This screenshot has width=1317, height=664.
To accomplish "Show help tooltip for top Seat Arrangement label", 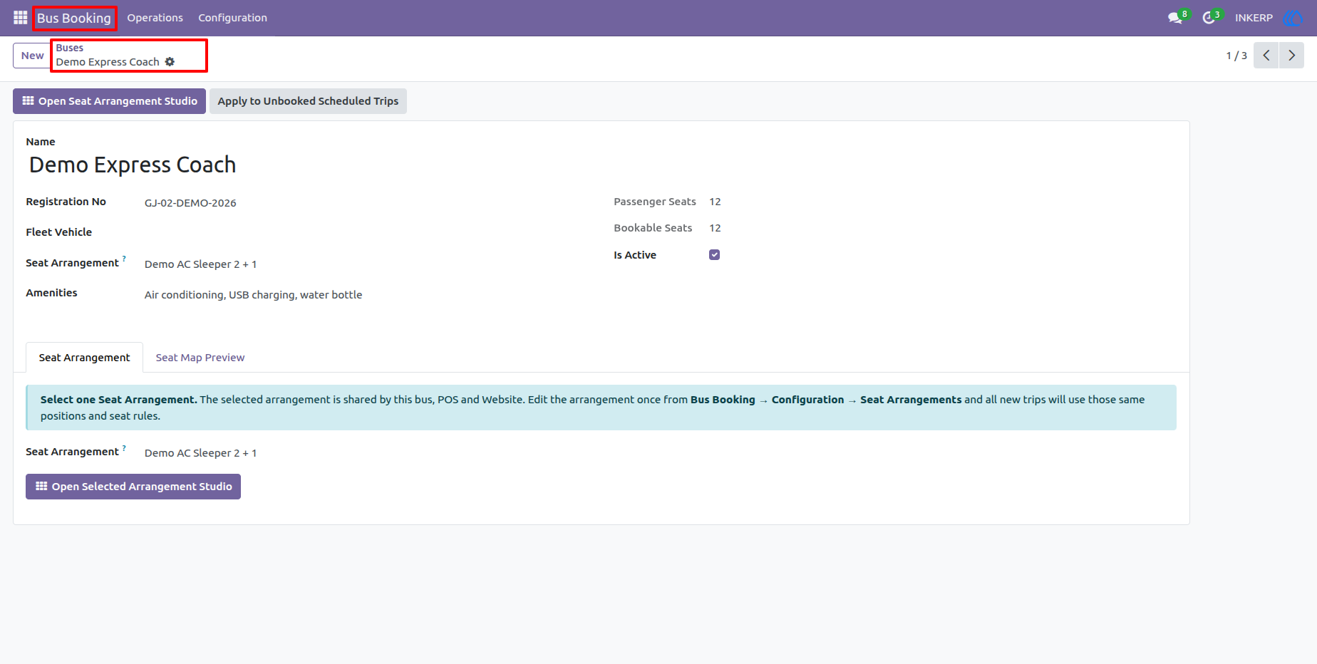I will (124, 259).
